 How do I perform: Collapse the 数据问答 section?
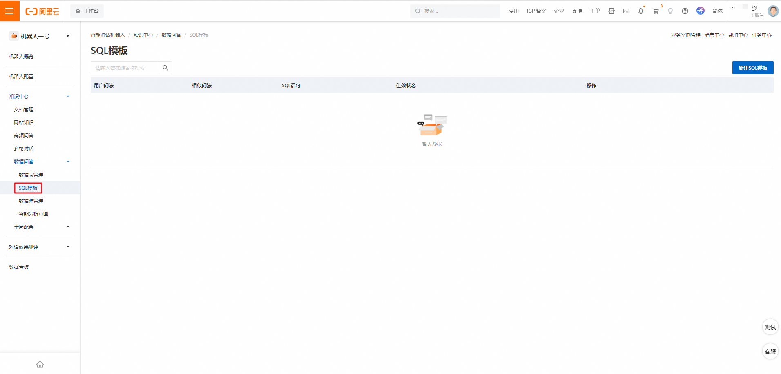pos(68,162)
